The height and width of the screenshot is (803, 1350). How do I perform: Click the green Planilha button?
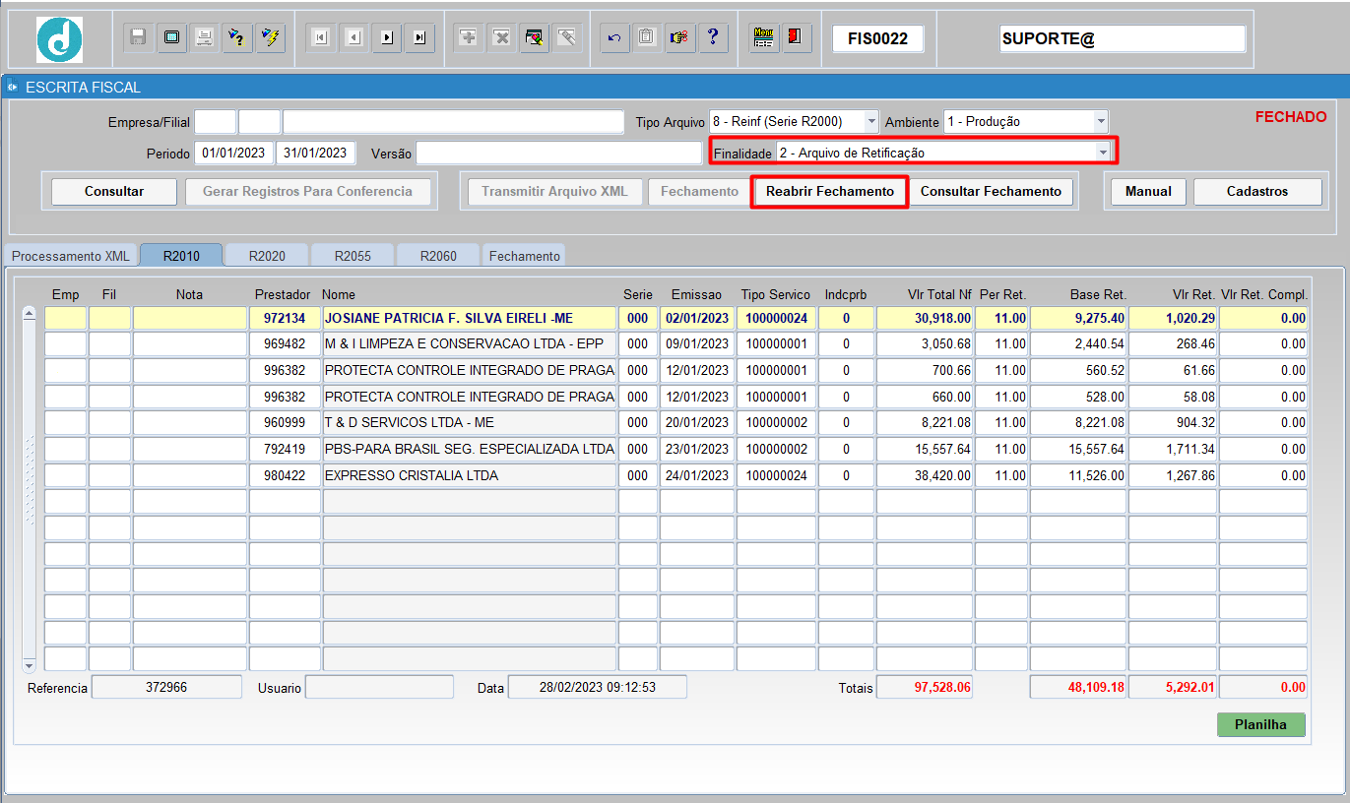tap(1261, 724)
